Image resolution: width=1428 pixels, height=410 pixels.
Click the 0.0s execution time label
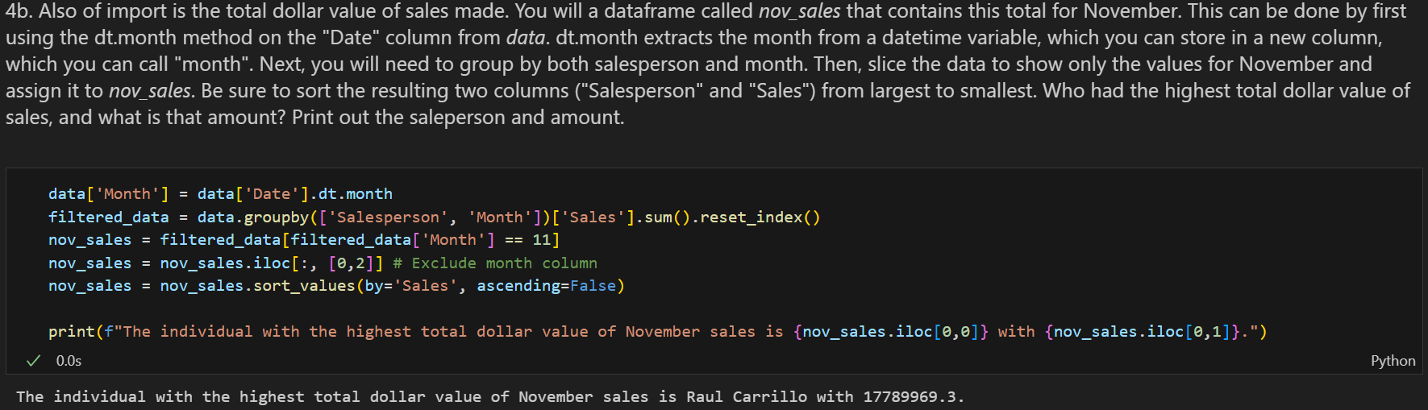[69, 361]
